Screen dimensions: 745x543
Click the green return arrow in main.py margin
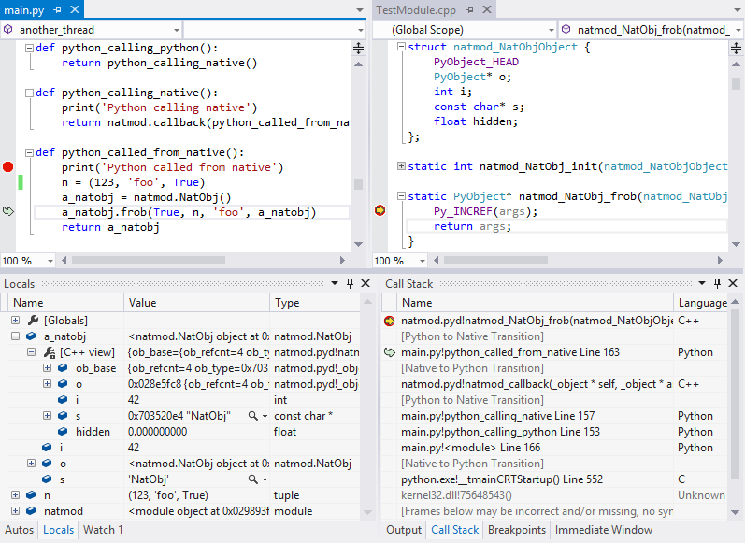click(x=8, y=212)
